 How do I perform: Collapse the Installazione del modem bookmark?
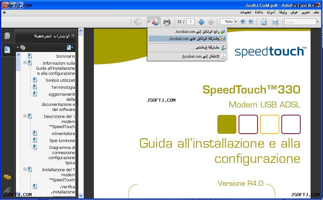[25, 169]
